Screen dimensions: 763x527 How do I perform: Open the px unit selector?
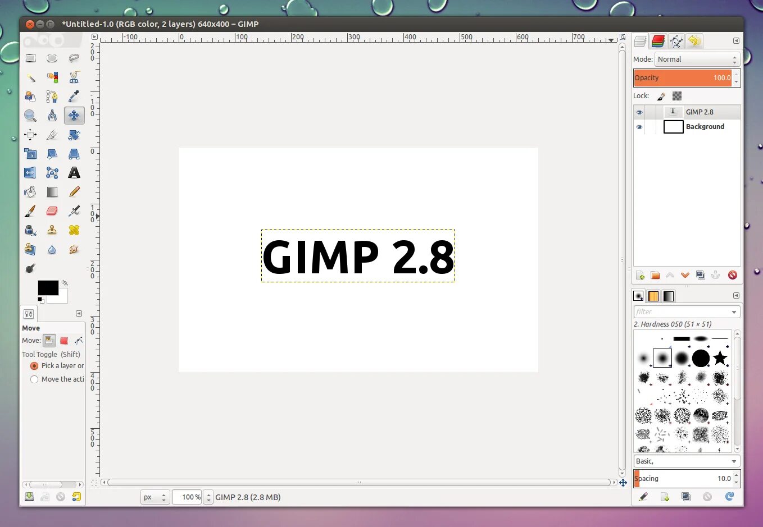click(155, 497)
